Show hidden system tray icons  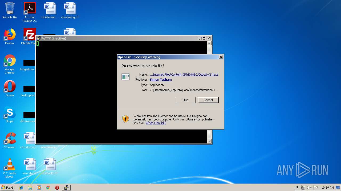pos(297,188)
